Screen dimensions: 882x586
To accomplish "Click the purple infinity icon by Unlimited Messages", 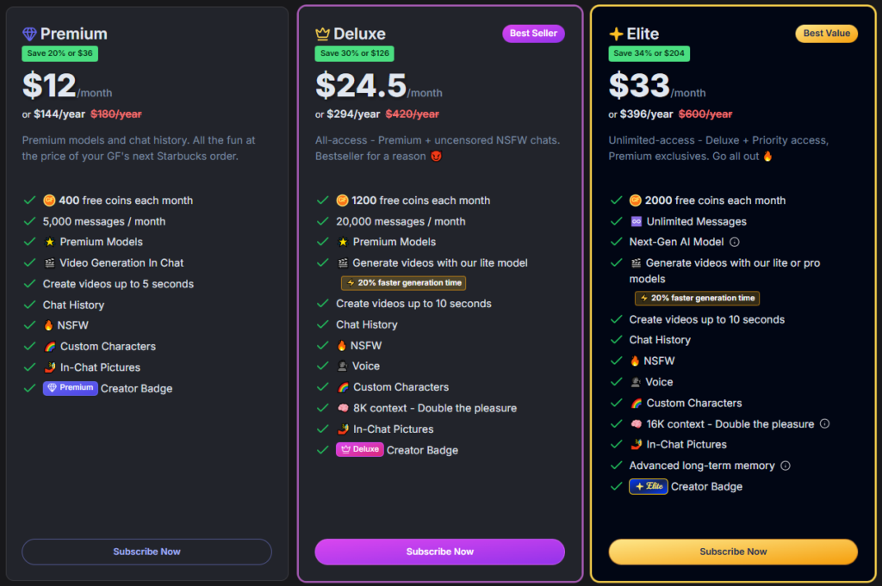I will [x=636, y=222].
